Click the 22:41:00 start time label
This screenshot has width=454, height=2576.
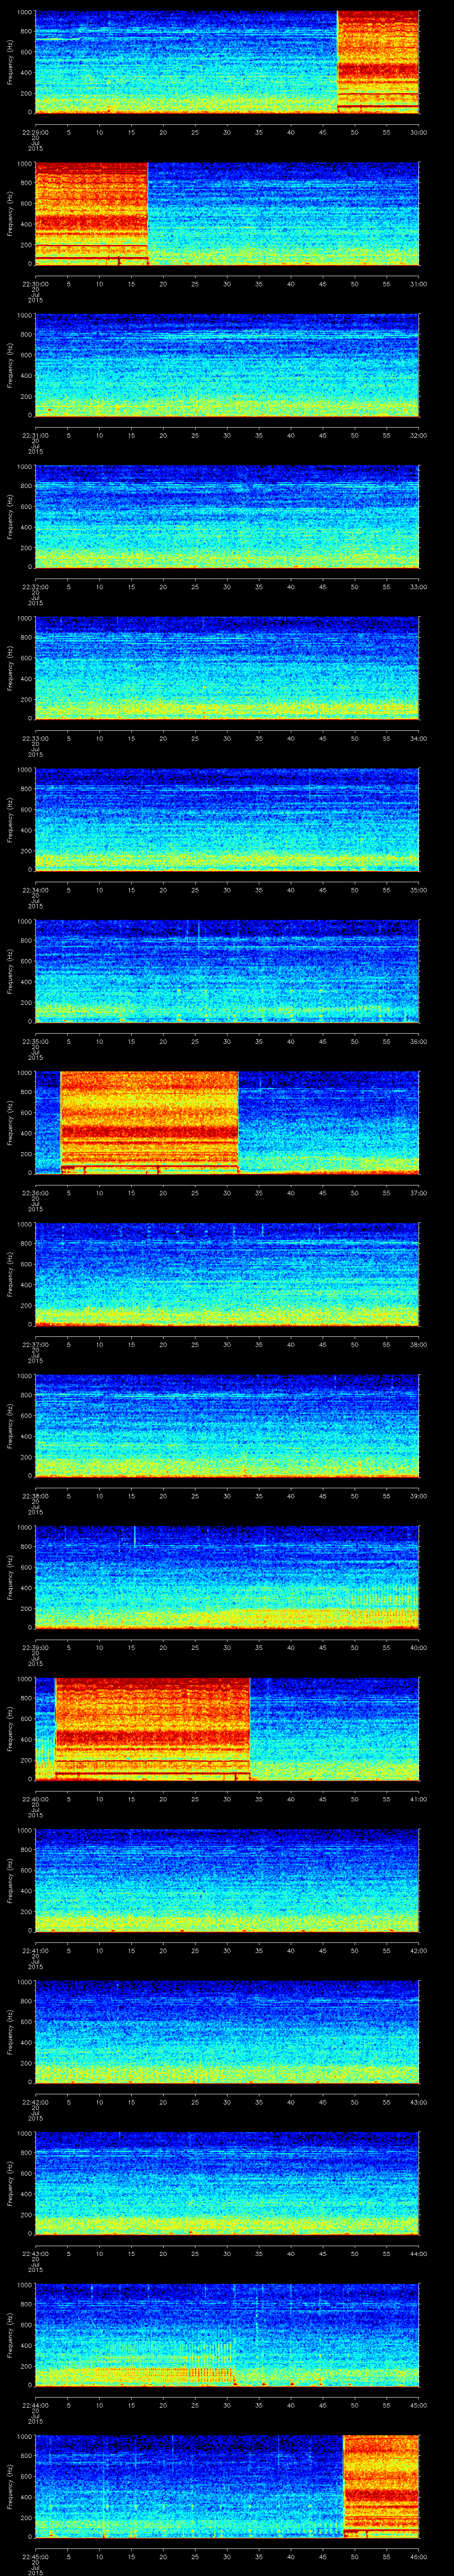pos(35,1950)
